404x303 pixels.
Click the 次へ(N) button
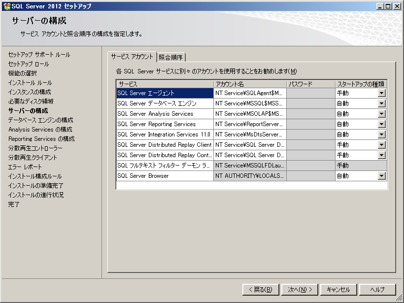pos(300,289)
